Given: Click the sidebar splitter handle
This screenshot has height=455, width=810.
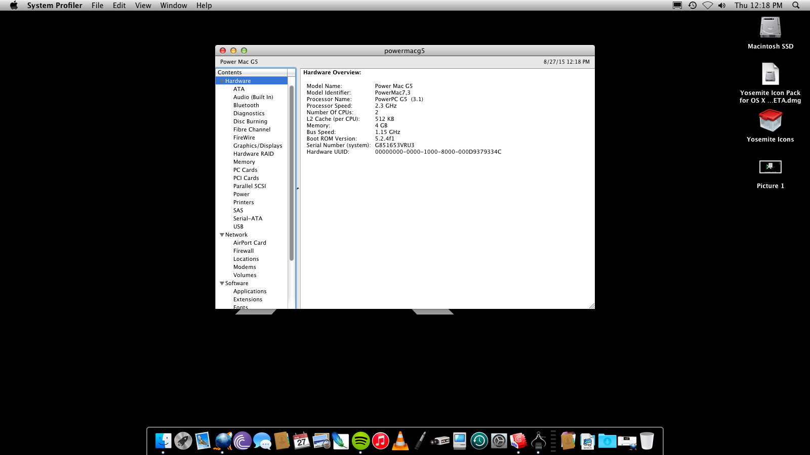Looking at the screenshot, I should [298, 189].
